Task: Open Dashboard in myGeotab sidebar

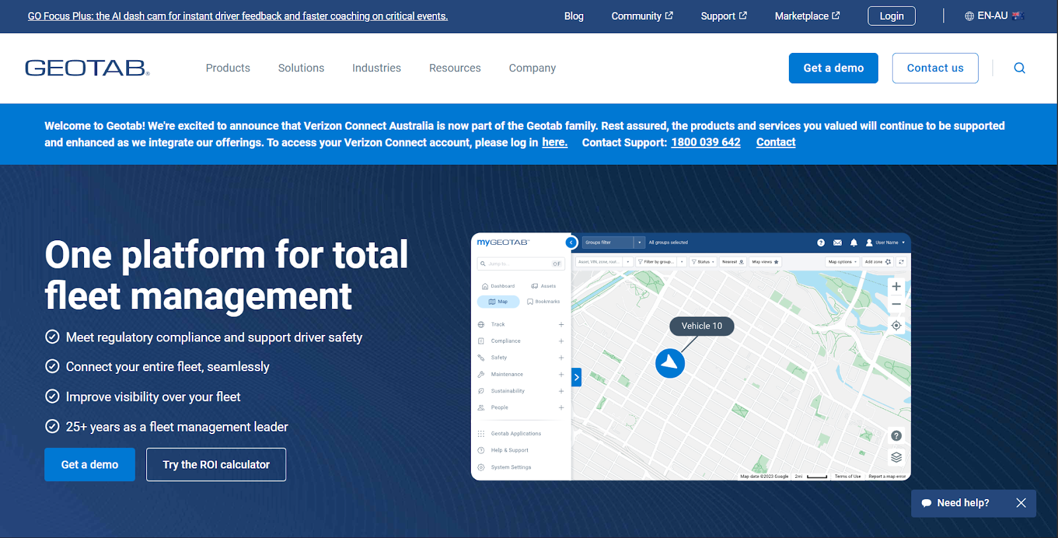Action: click(499, 287)
